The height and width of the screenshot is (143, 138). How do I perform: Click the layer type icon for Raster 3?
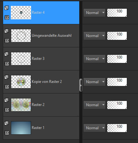(x=7, y=54)
